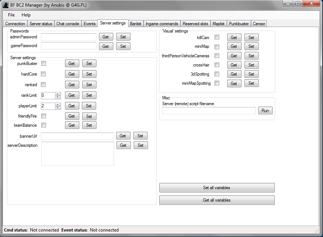The image size is (323, 237).
Task: Click the adminPassword input field
Action: (69, 37)
